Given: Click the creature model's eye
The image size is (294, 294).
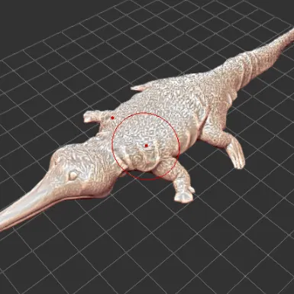Looking at the screenshot, I should (x=74, y=175).
